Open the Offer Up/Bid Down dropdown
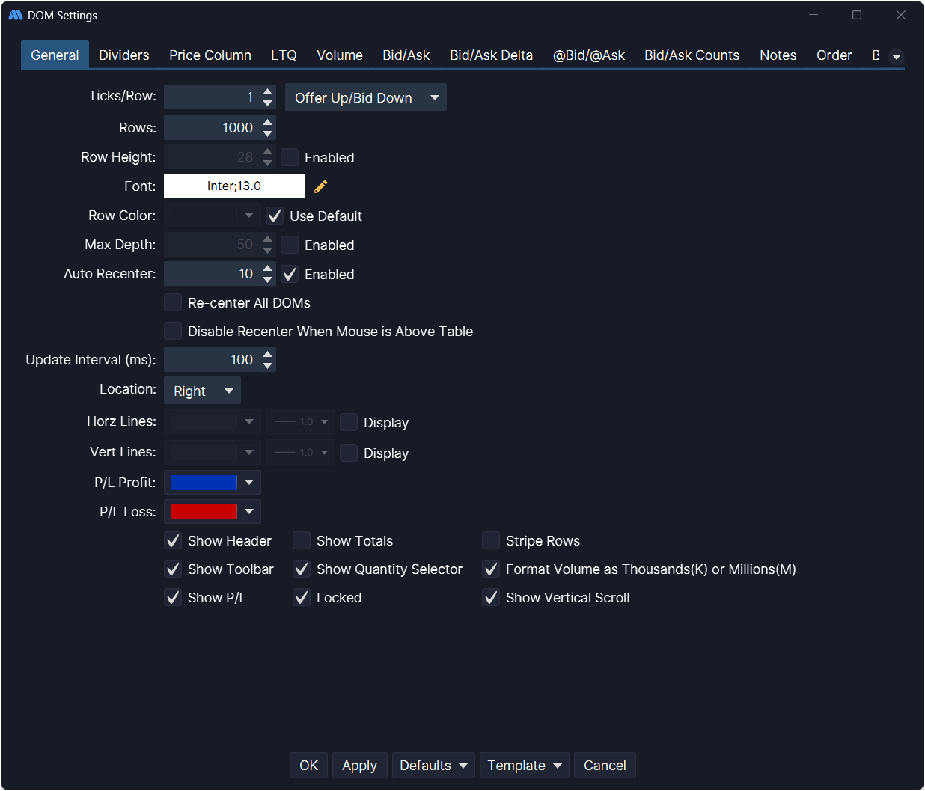 (365, 98)
